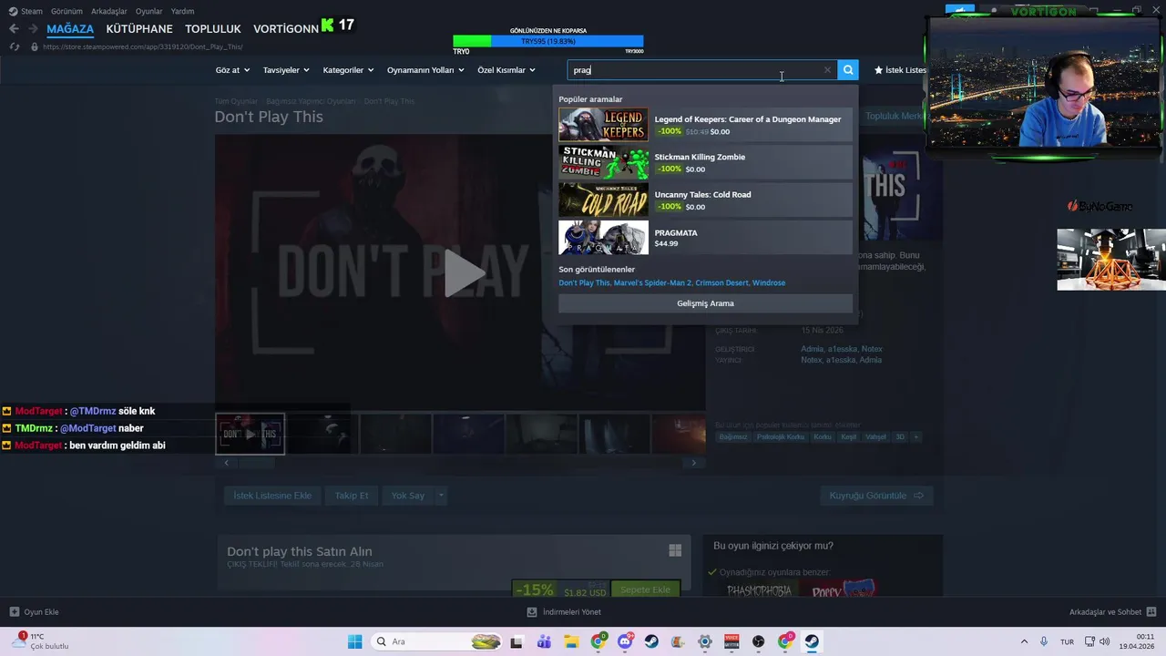1166x656 pixels.
Task: Show hidden tray icons with the chevron
Action: point(1024,641)
